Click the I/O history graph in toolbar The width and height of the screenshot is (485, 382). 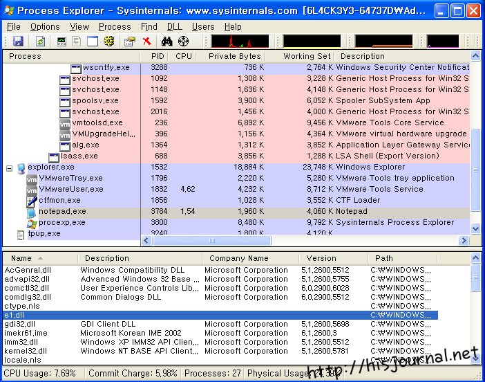[443, 42]
